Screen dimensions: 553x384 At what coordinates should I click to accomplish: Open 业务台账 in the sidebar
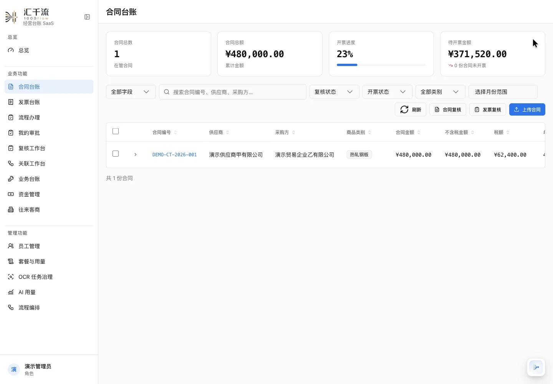click(x=49, y=179)
